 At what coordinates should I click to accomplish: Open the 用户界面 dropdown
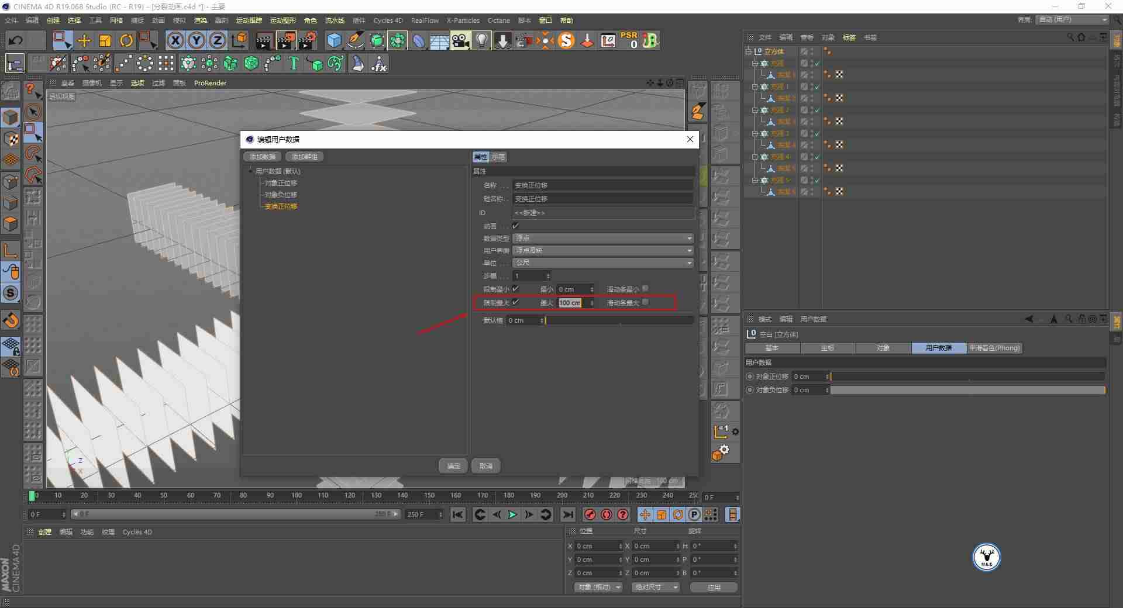603,250
